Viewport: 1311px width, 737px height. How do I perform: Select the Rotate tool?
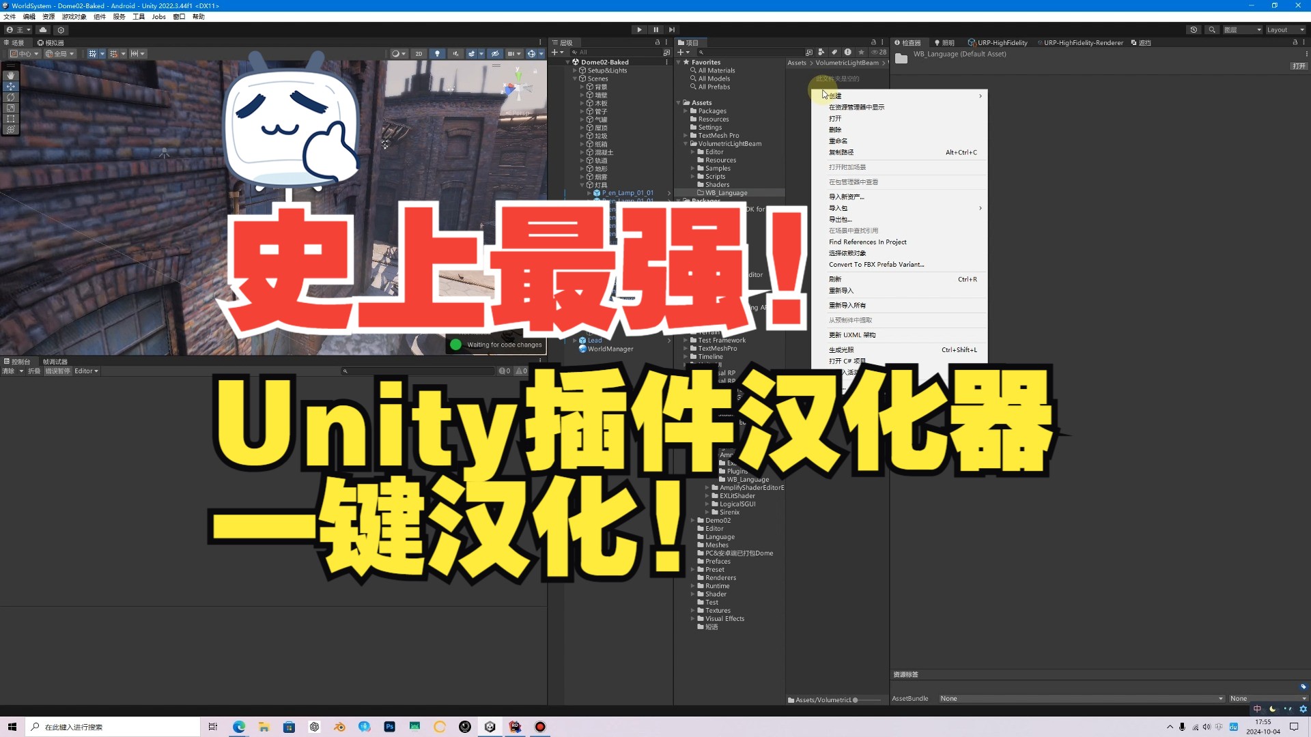(10, 97)
